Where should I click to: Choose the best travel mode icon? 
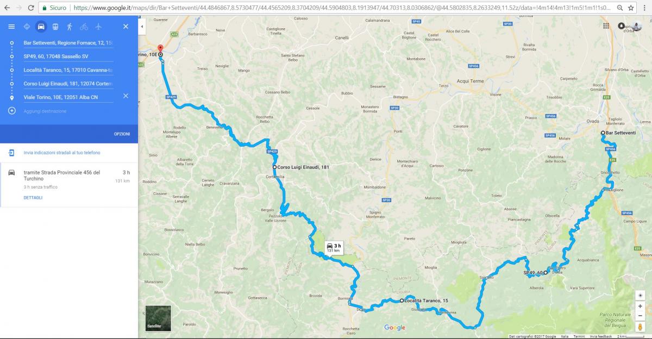[27, 27]
